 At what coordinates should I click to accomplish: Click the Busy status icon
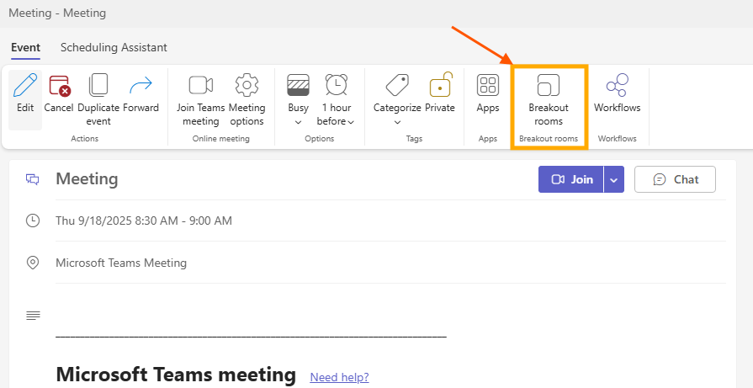pos(298,85)
